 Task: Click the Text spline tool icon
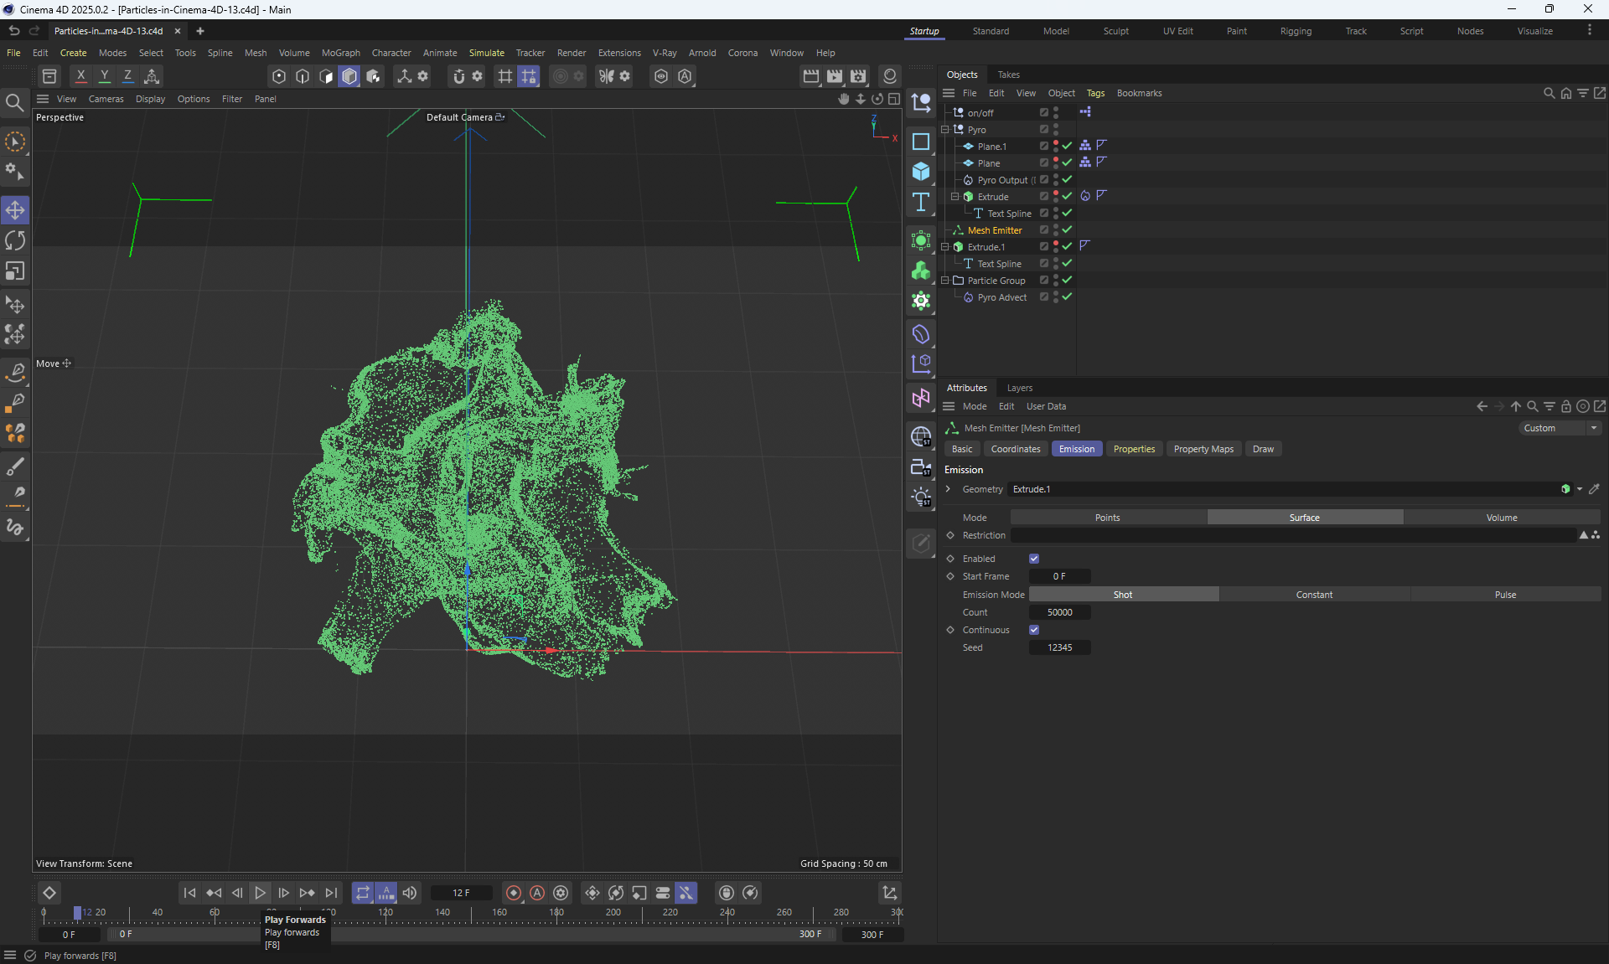click(x=921, y=202)
